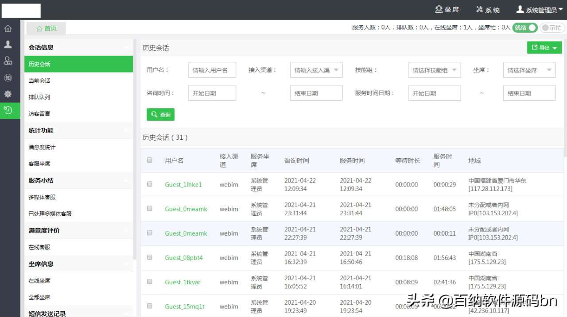567x317 pixels.
Task: Tick the select-all checkbox in table header
Action: [150, 160]
